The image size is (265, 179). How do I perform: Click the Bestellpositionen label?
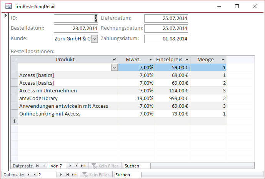click(x=33, y=51)
